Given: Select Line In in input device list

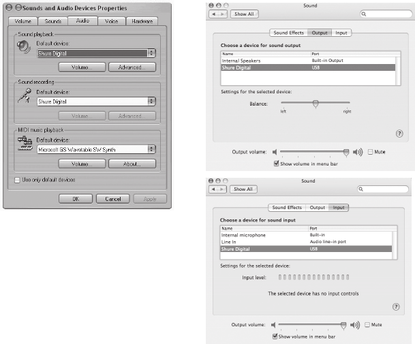Looking at the screenshot, I should click(x=306, y=242).
